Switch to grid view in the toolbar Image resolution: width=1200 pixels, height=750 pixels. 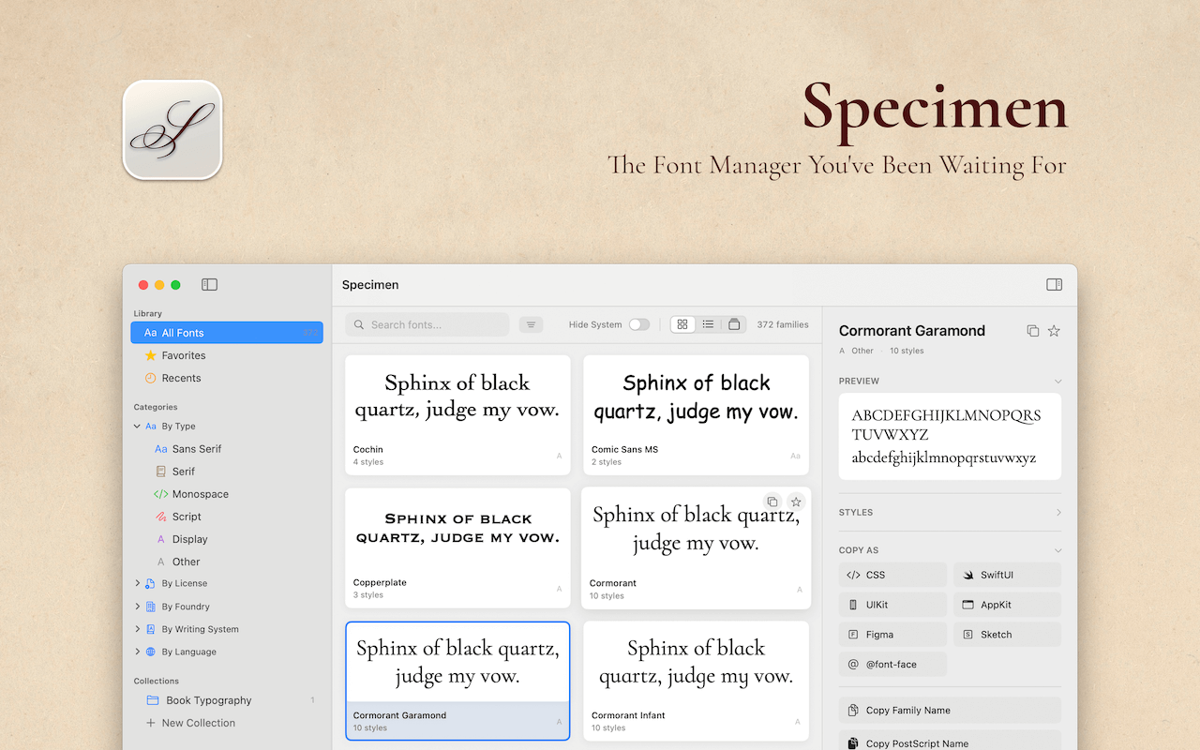(682, 323)
